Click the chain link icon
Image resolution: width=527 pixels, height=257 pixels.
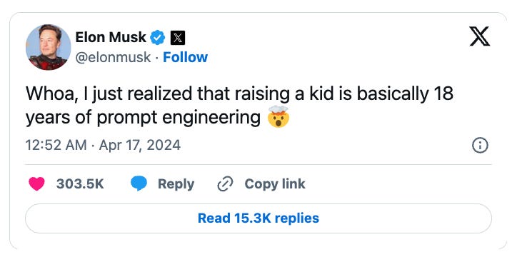coord(225,184)
